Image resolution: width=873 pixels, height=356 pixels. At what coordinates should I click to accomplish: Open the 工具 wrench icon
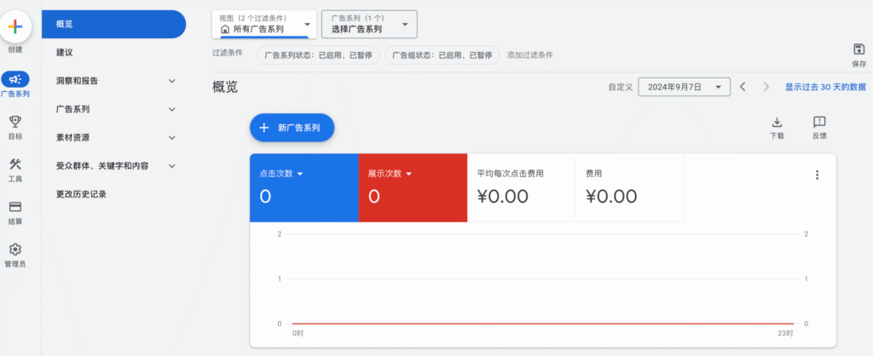[x=14, y=164]
